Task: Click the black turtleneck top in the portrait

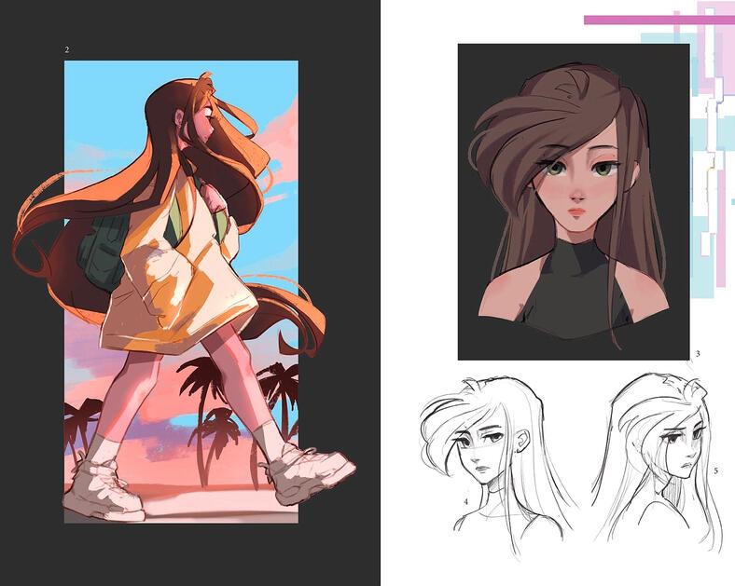Action: click(x=574, y=298)
